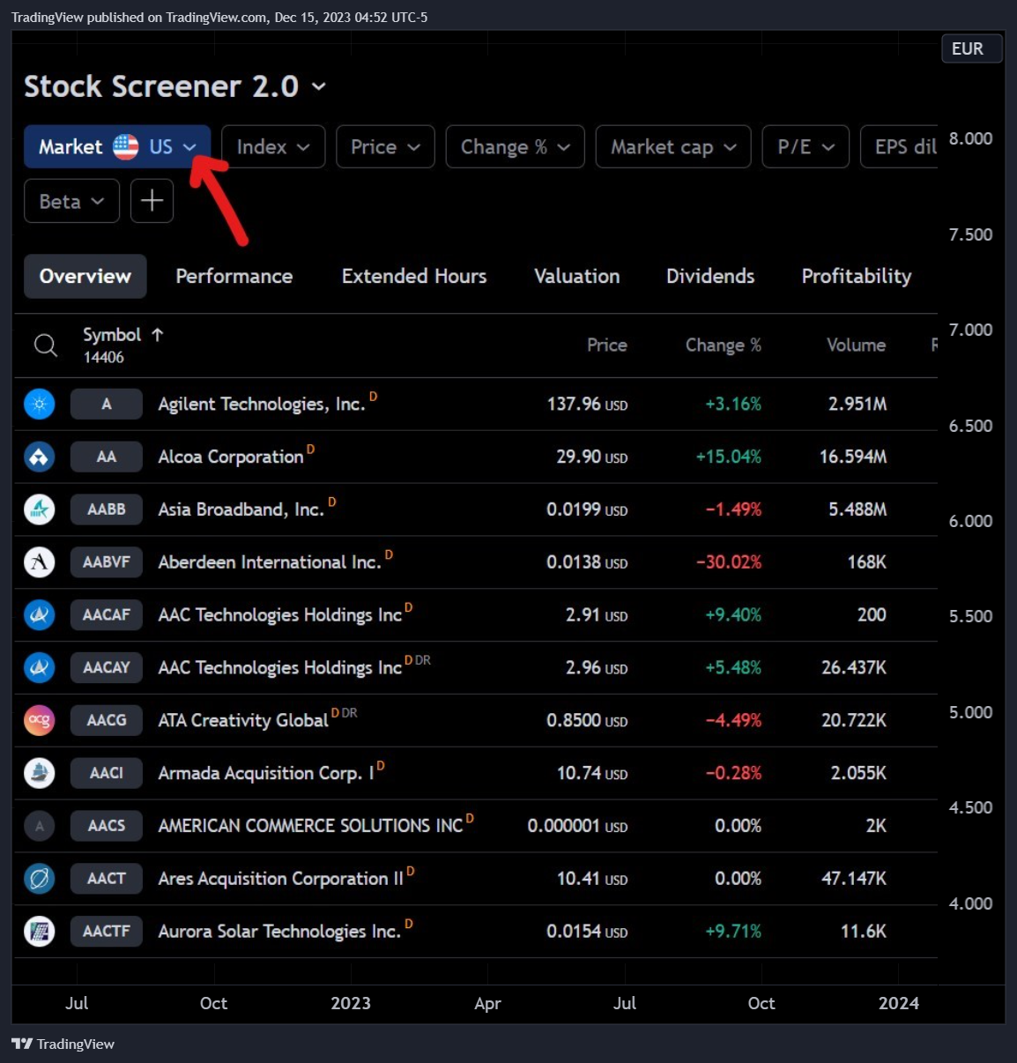Viewport: 1017px width, 1063px height.
Task: Click ticker button AABVF
Action: [x=107, y=562]
